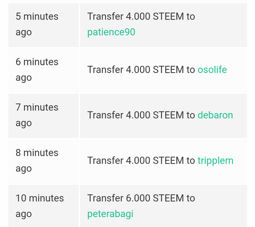The image size is (255, 227).
Task: Click the 4.000 amount in the debaron row
Action: click(x=138, y=115)
